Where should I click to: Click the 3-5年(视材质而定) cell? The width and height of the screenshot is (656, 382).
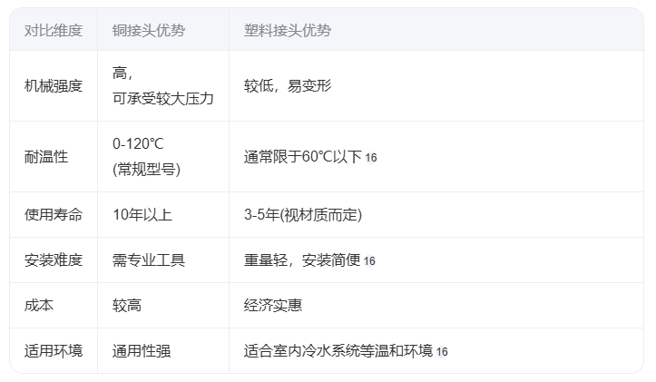click(303, 215)
